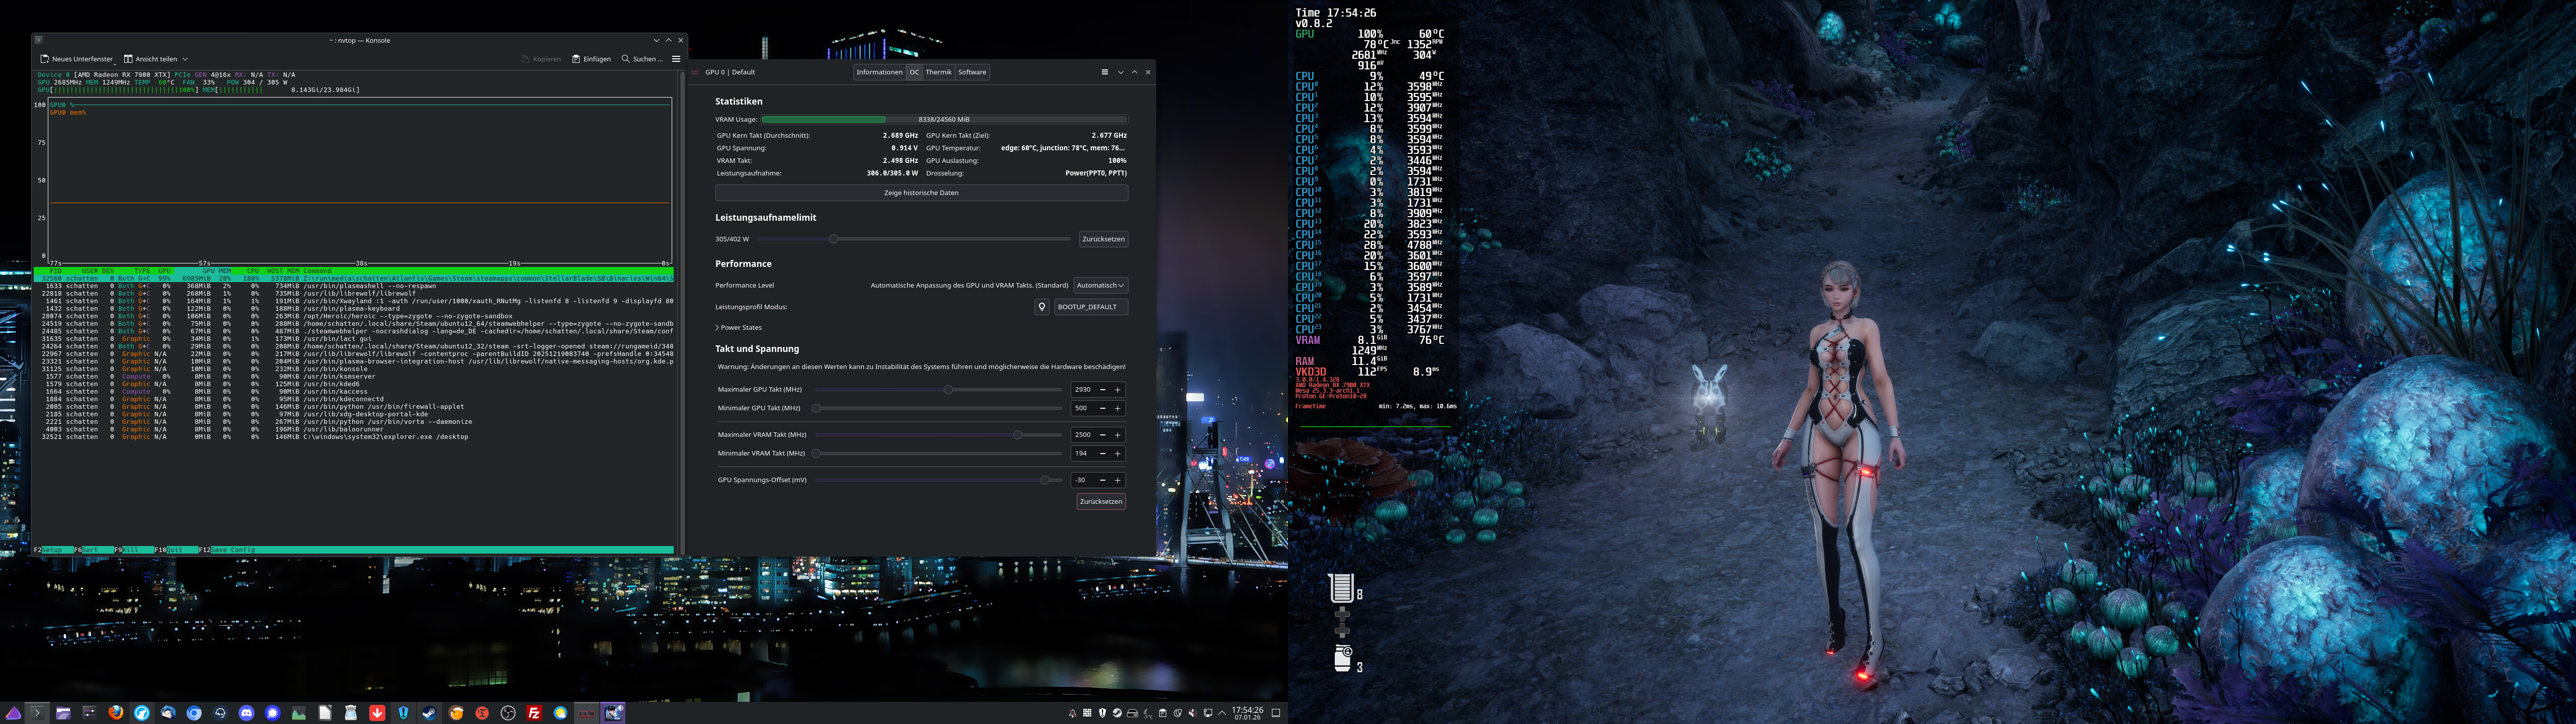The height and width of the screenshot is (724, 2576).
Task: Click Zeige historische Daten button
Action: 921,192
